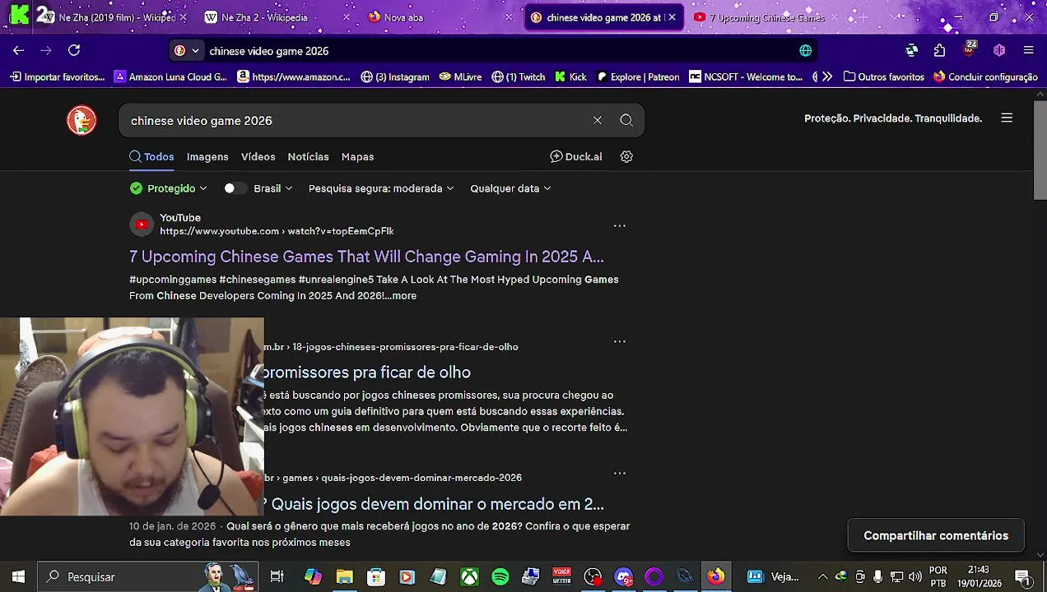Show more bookmarks with the overflow chevron
Screen dimensions: 1047x592
pyautogui.click(x=827, y=76)
